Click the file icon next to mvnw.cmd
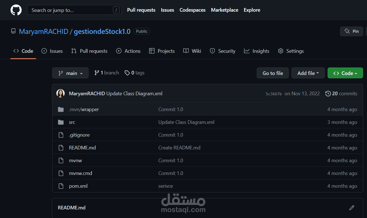 click(61, 173)
